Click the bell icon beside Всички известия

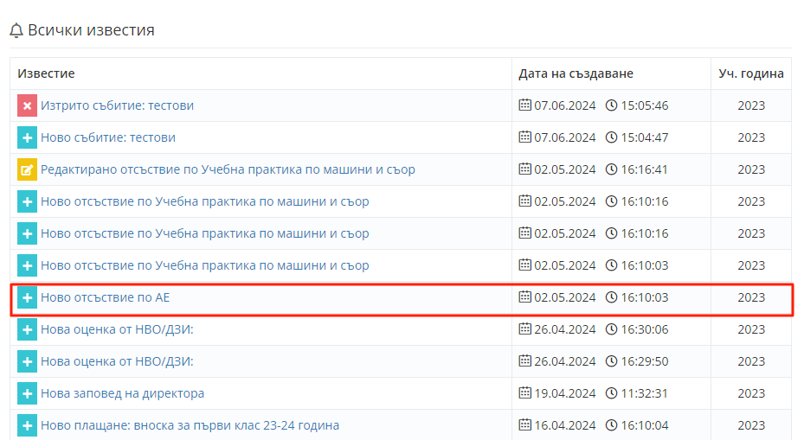[16, 30]
